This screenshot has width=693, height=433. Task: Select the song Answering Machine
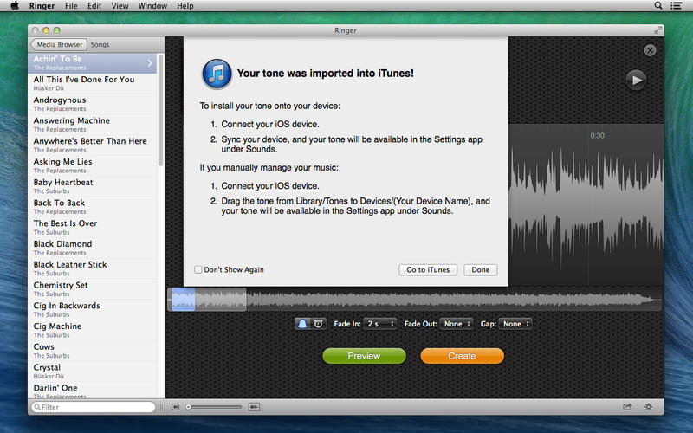(x=92, y=125)
